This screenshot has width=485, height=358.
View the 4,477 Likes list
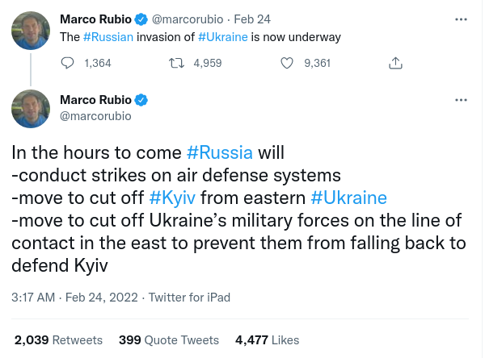tap(267, 340)
